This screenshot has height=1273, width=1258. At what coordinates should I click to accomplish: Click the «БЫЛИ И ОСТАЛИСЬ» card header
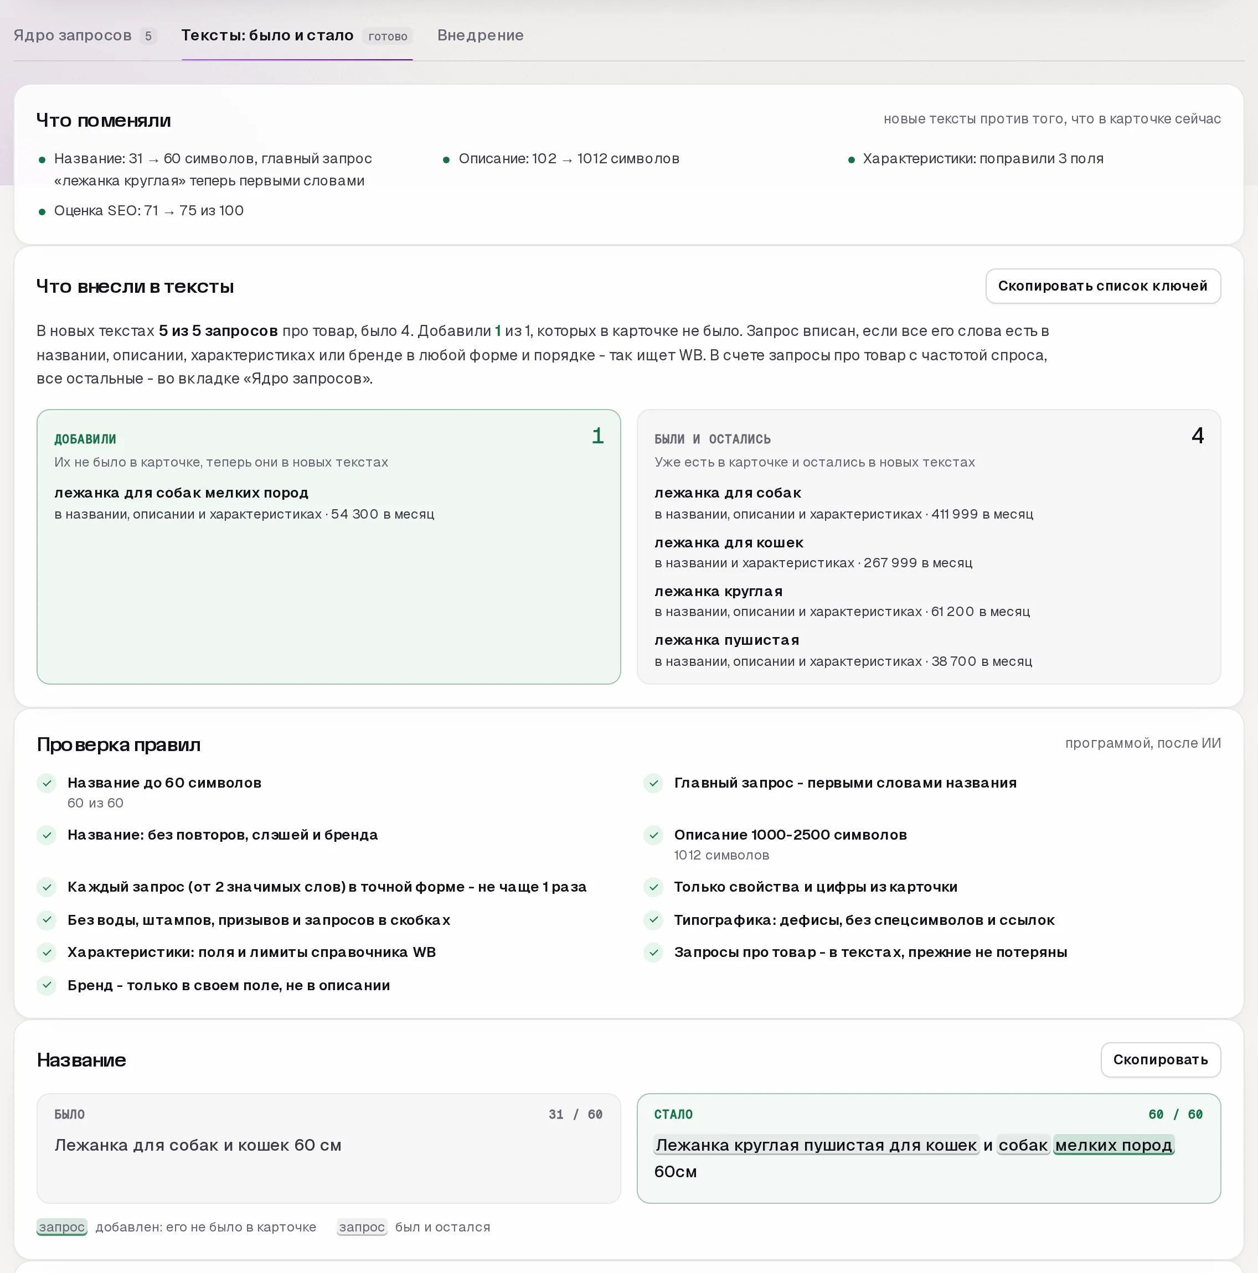click(712, 439)
